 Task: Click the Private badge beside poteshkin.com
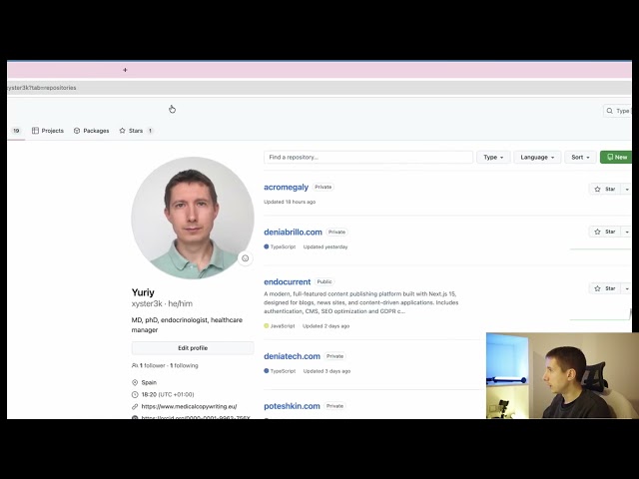pyautogui.click(x=334, y=406)
